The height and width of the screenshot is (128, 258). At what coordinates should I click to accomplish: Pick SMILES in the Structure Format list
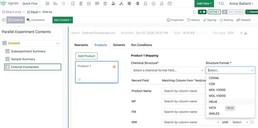click(230, 113)
